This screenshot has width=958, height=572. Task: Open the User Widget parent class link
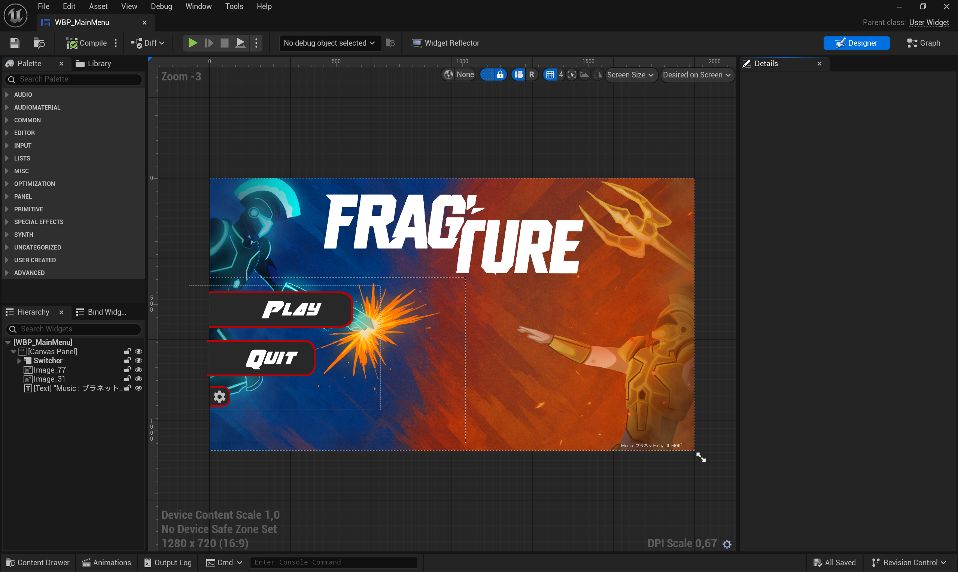point(929,22)
